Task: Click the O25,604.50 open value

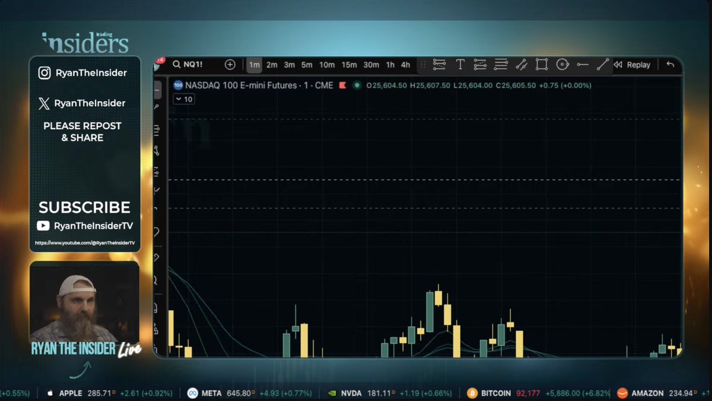Action: click(x=386, y=85)
